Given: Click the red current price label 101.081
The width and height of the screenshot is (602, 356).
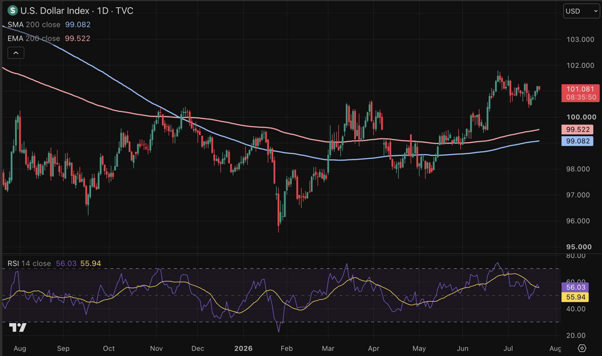Looking at the screenshot, I should [x=580, y=89].
